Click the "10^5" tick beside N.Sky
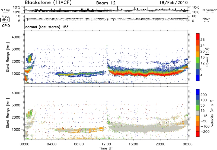This screenshot has width=217, height=150. coord(17,7)
